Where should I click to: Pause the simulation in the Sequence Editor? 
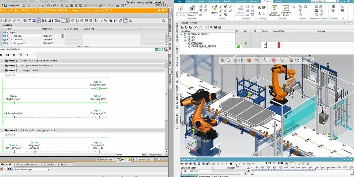[x=231, y=164]
